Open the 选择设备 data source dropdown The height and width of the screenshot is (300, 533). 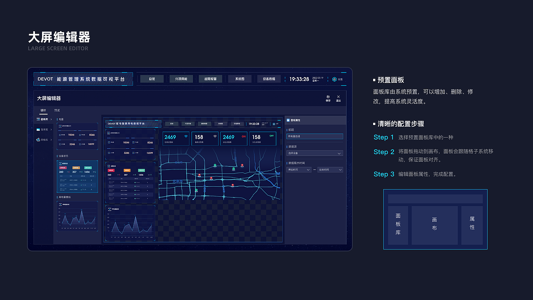click(315, 153)
